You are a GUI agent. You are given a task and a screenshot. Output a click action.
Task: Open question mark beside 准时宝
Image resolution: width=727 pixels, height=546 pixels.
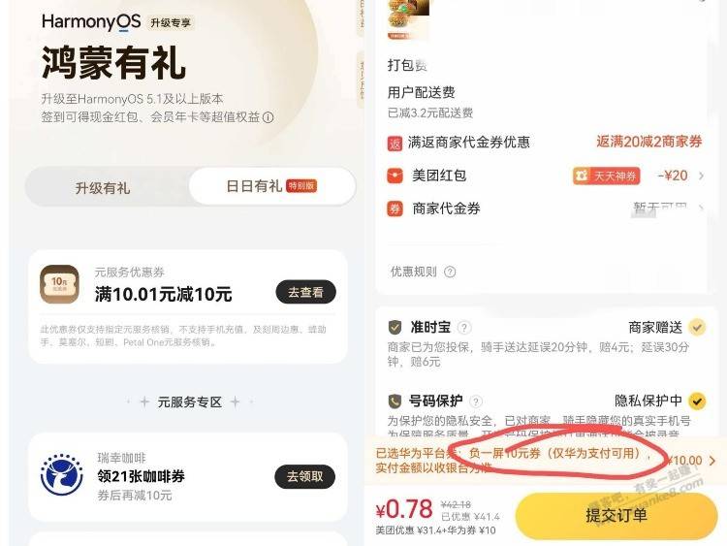pos(464,328)
